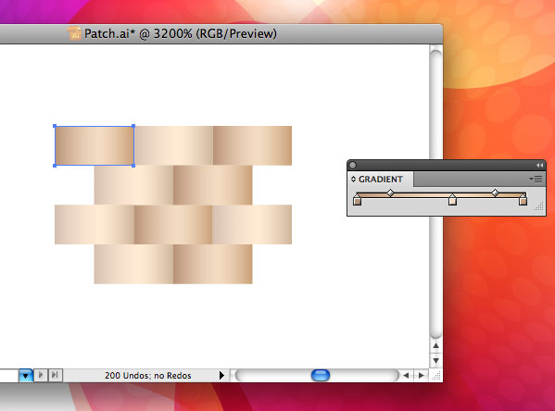Click the horizontal scrollbar blue thumb
The width and height of the screenshot is (555, 411).
(x=321, y=375)
